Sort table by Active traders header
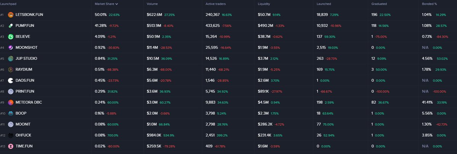Screen dimensions: 457x154 click(215, 4)
